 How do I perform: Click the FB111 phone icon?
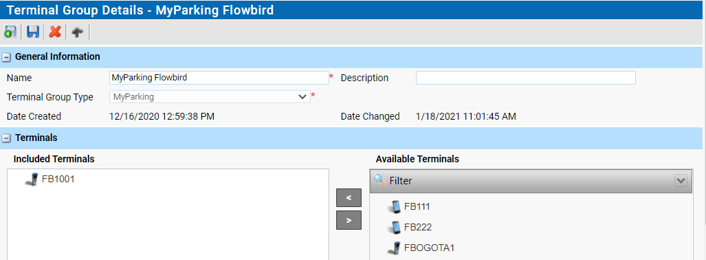[395, 207]
